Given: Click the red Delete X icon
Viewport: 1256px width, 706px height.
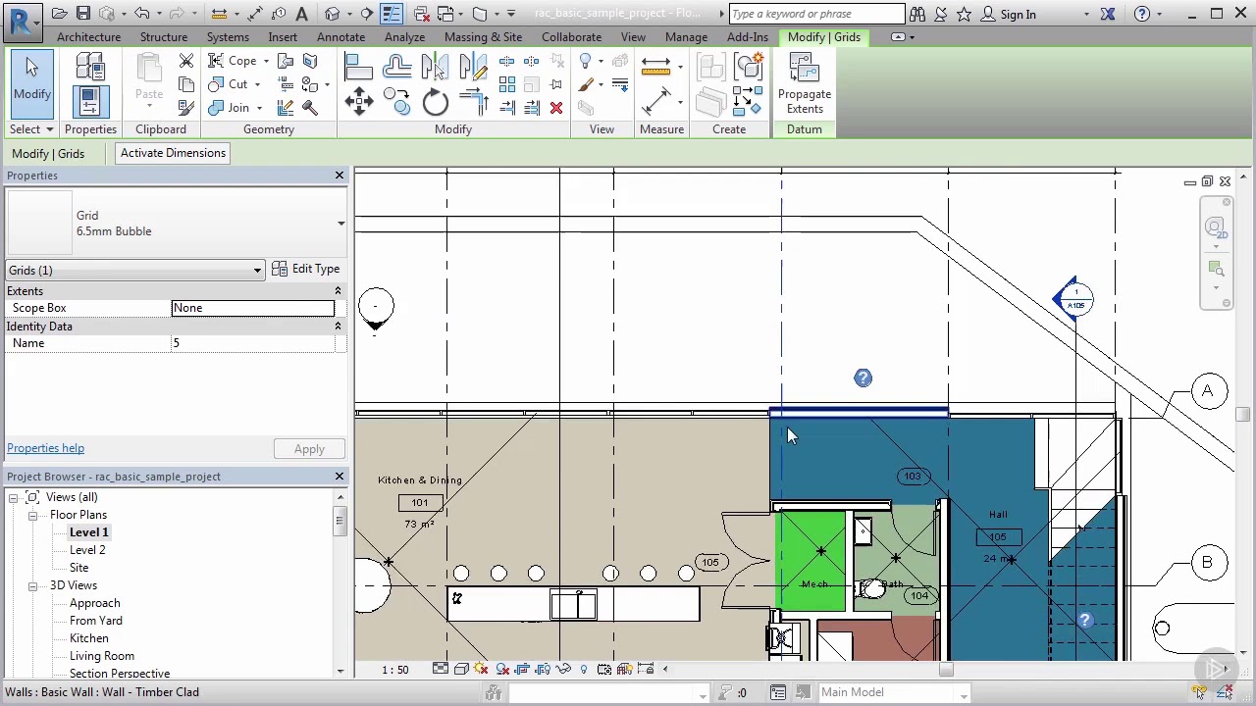Looking at the screenshot, I should (x=556, y=108).
